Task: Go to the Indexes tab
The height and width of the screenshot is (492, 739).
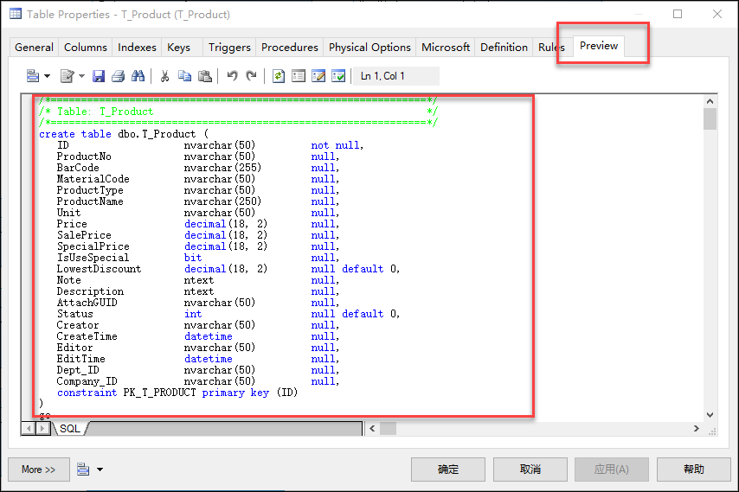Action: coord(137,48)
